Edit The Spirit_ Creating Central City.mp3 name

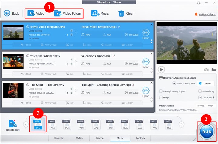(x=134, y=85)
